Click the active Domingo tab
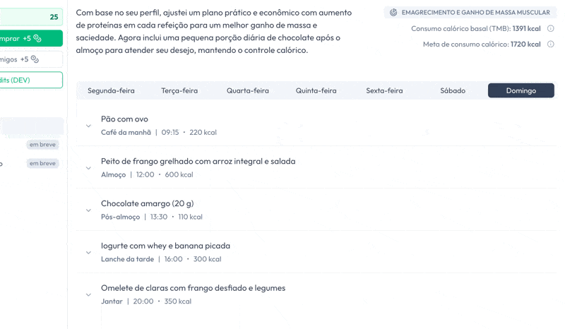The image size is (565, 329). click(521, 90)
